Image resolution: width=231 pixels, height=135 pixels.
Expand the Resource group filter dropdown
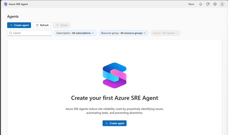click(x=124, y=33)
